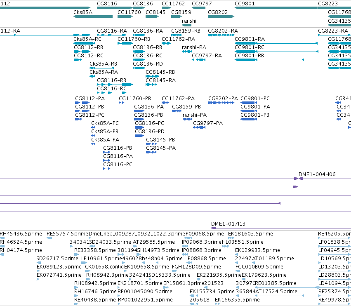Click the CG8145-PA protein label
This screenshot has height=306, width=351.
[161, 148]
